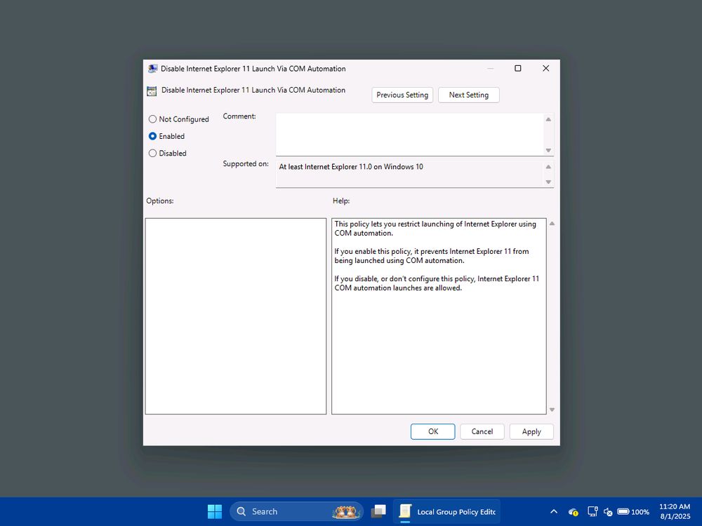This screenshot has width=702, height=526.
Task: Click the Options list pane
Action: (x=236, y=316)
